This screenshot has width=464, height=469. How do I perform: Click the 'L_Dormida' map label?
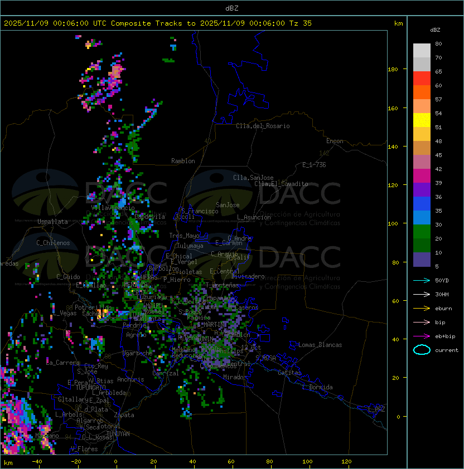(x=317, y=387)
